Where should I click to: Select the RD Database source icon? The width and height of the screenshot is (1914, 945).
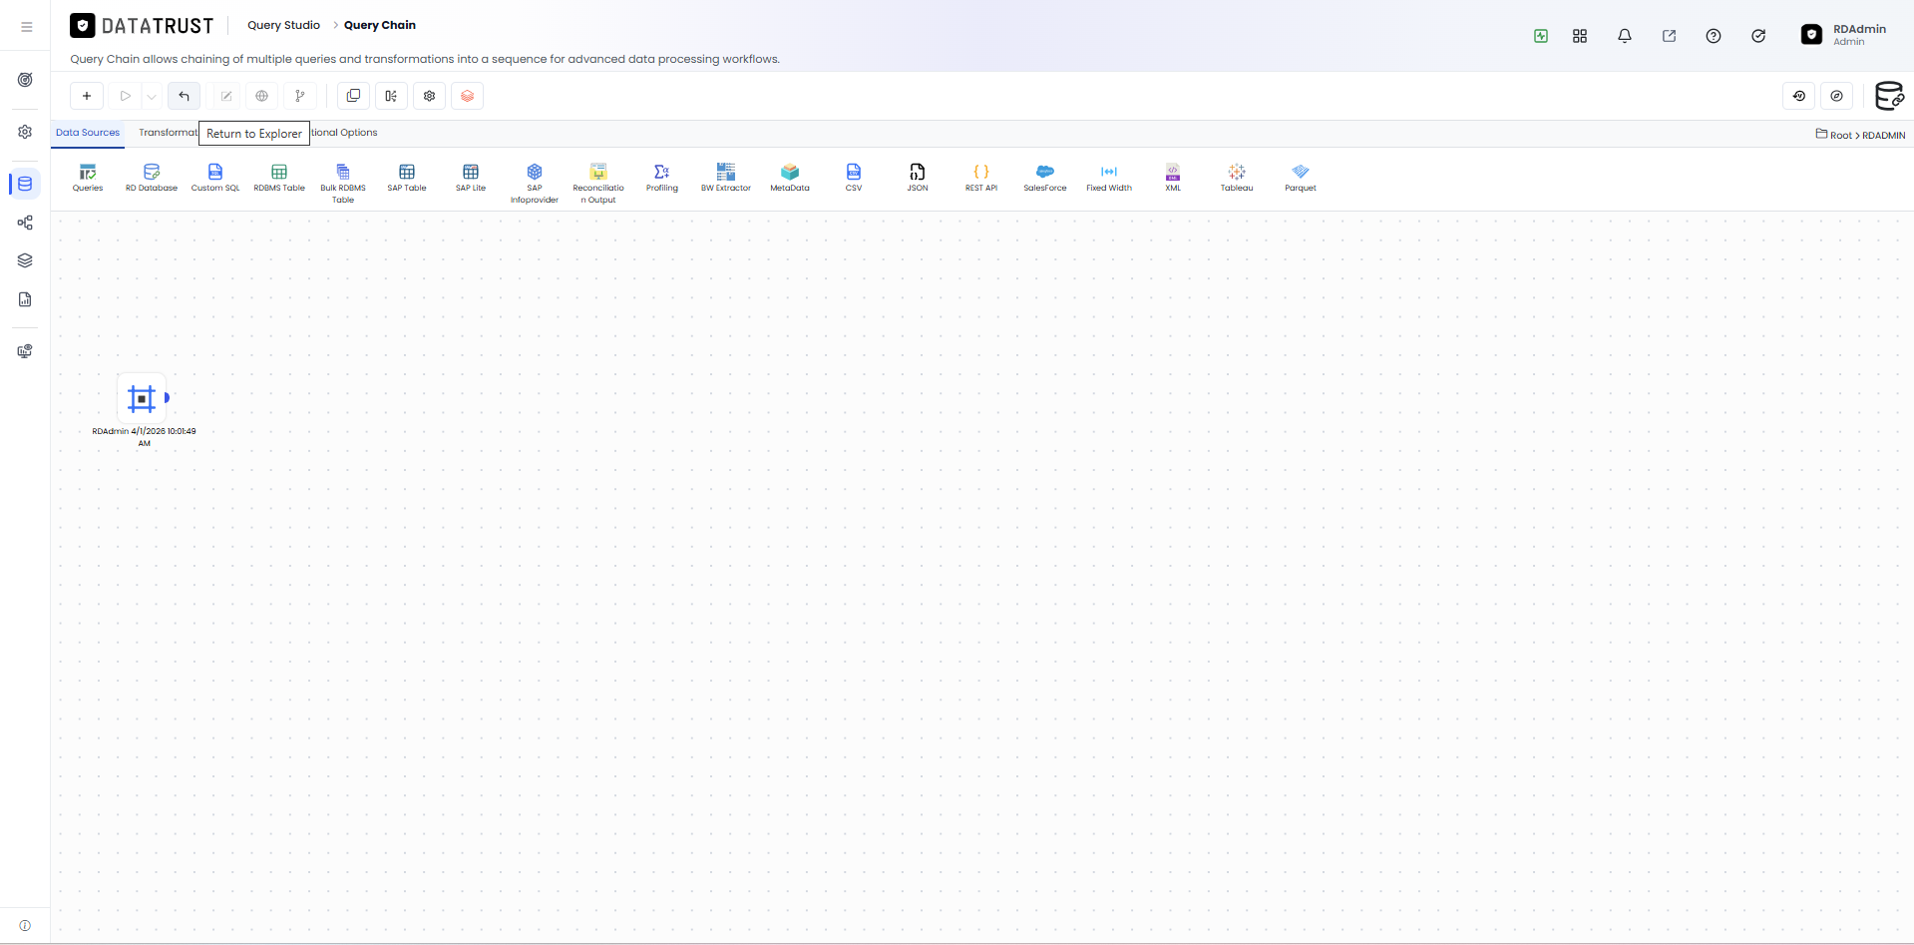(x=152, y=178)
